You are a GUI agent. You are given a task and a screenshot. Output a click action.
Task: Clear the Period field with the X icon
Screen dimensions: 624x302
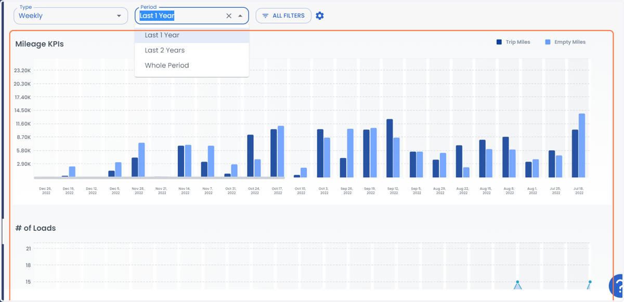click(229, 16)
